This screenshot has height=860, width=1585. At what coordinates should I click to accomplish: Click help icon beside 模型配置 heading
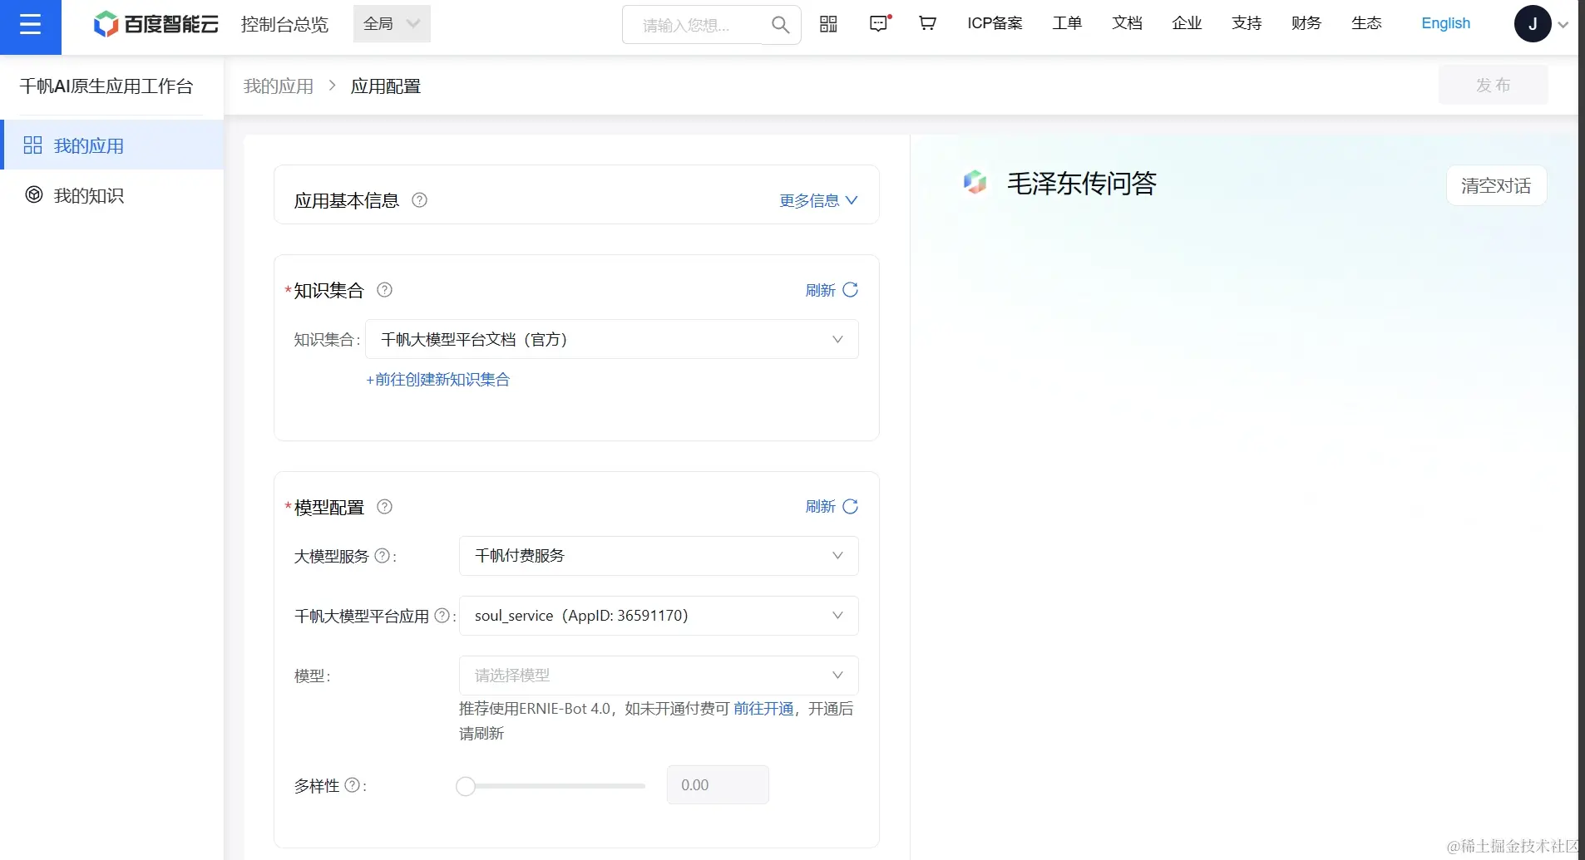pos(384,507)
